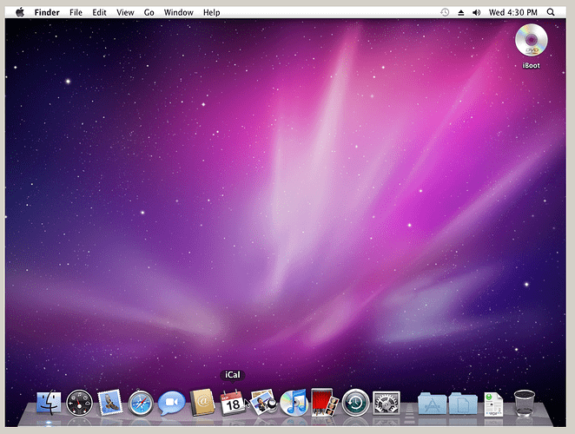The image size is (575, 434).
Task: Click the eject icon in menu bar
Action: coord(461,13)
